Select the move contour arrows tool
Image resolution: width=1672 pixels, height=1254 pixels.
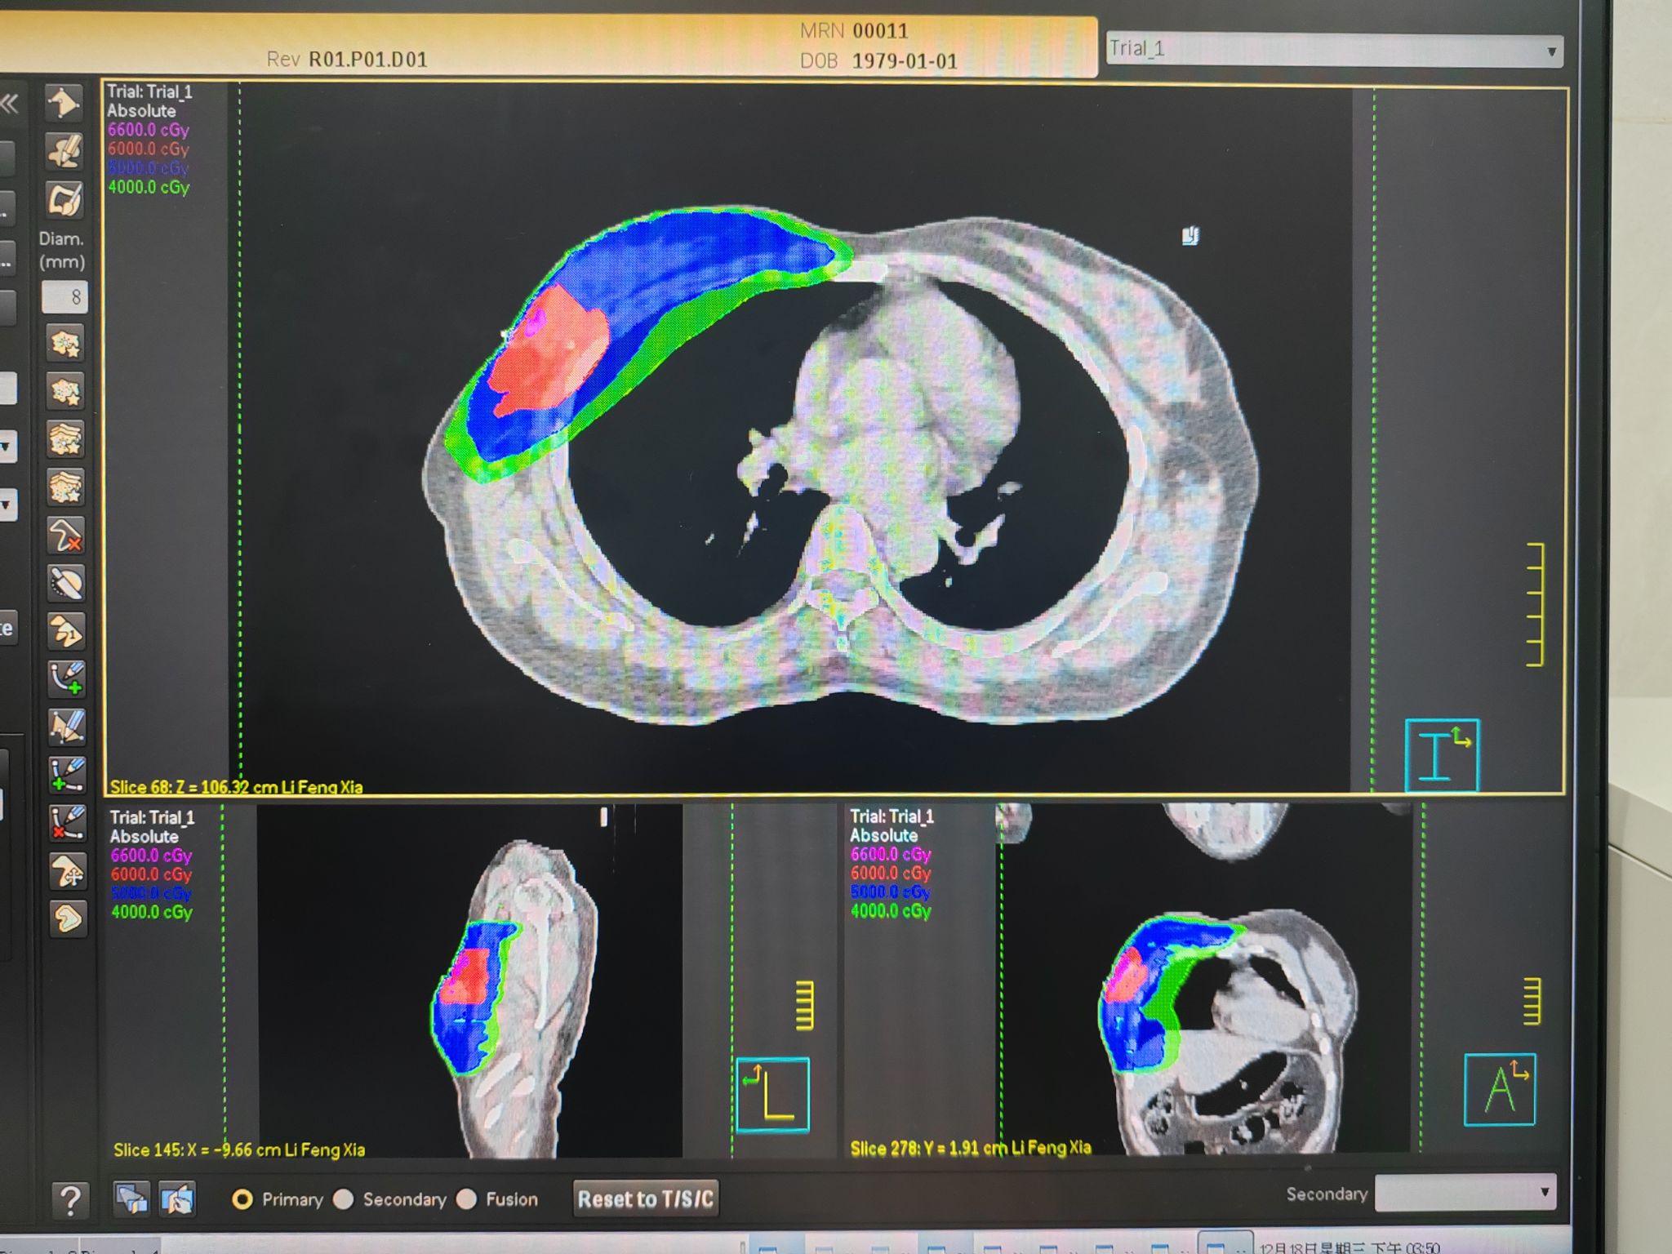click(x=67, y=871)
